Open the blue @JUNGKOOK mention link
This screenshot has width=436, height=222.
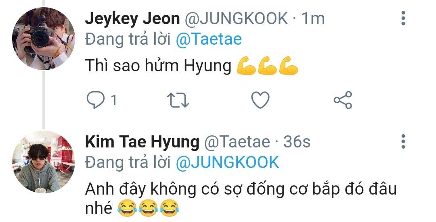[228, 162]
